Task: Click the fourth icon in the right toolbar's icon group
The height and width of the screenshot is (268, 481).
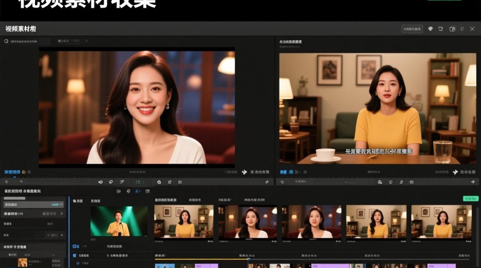Action: pos(411,182)
